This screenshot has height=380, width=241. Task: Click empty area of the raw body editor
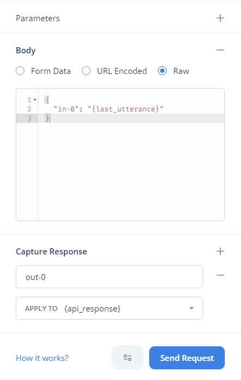tap(131, 172)
